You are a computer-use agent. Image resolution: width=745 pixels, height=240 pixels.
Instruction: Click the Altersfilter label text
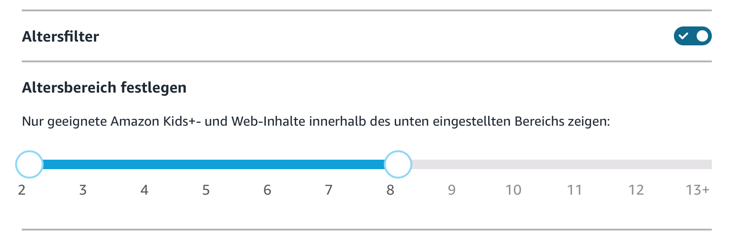click(61, 36)
